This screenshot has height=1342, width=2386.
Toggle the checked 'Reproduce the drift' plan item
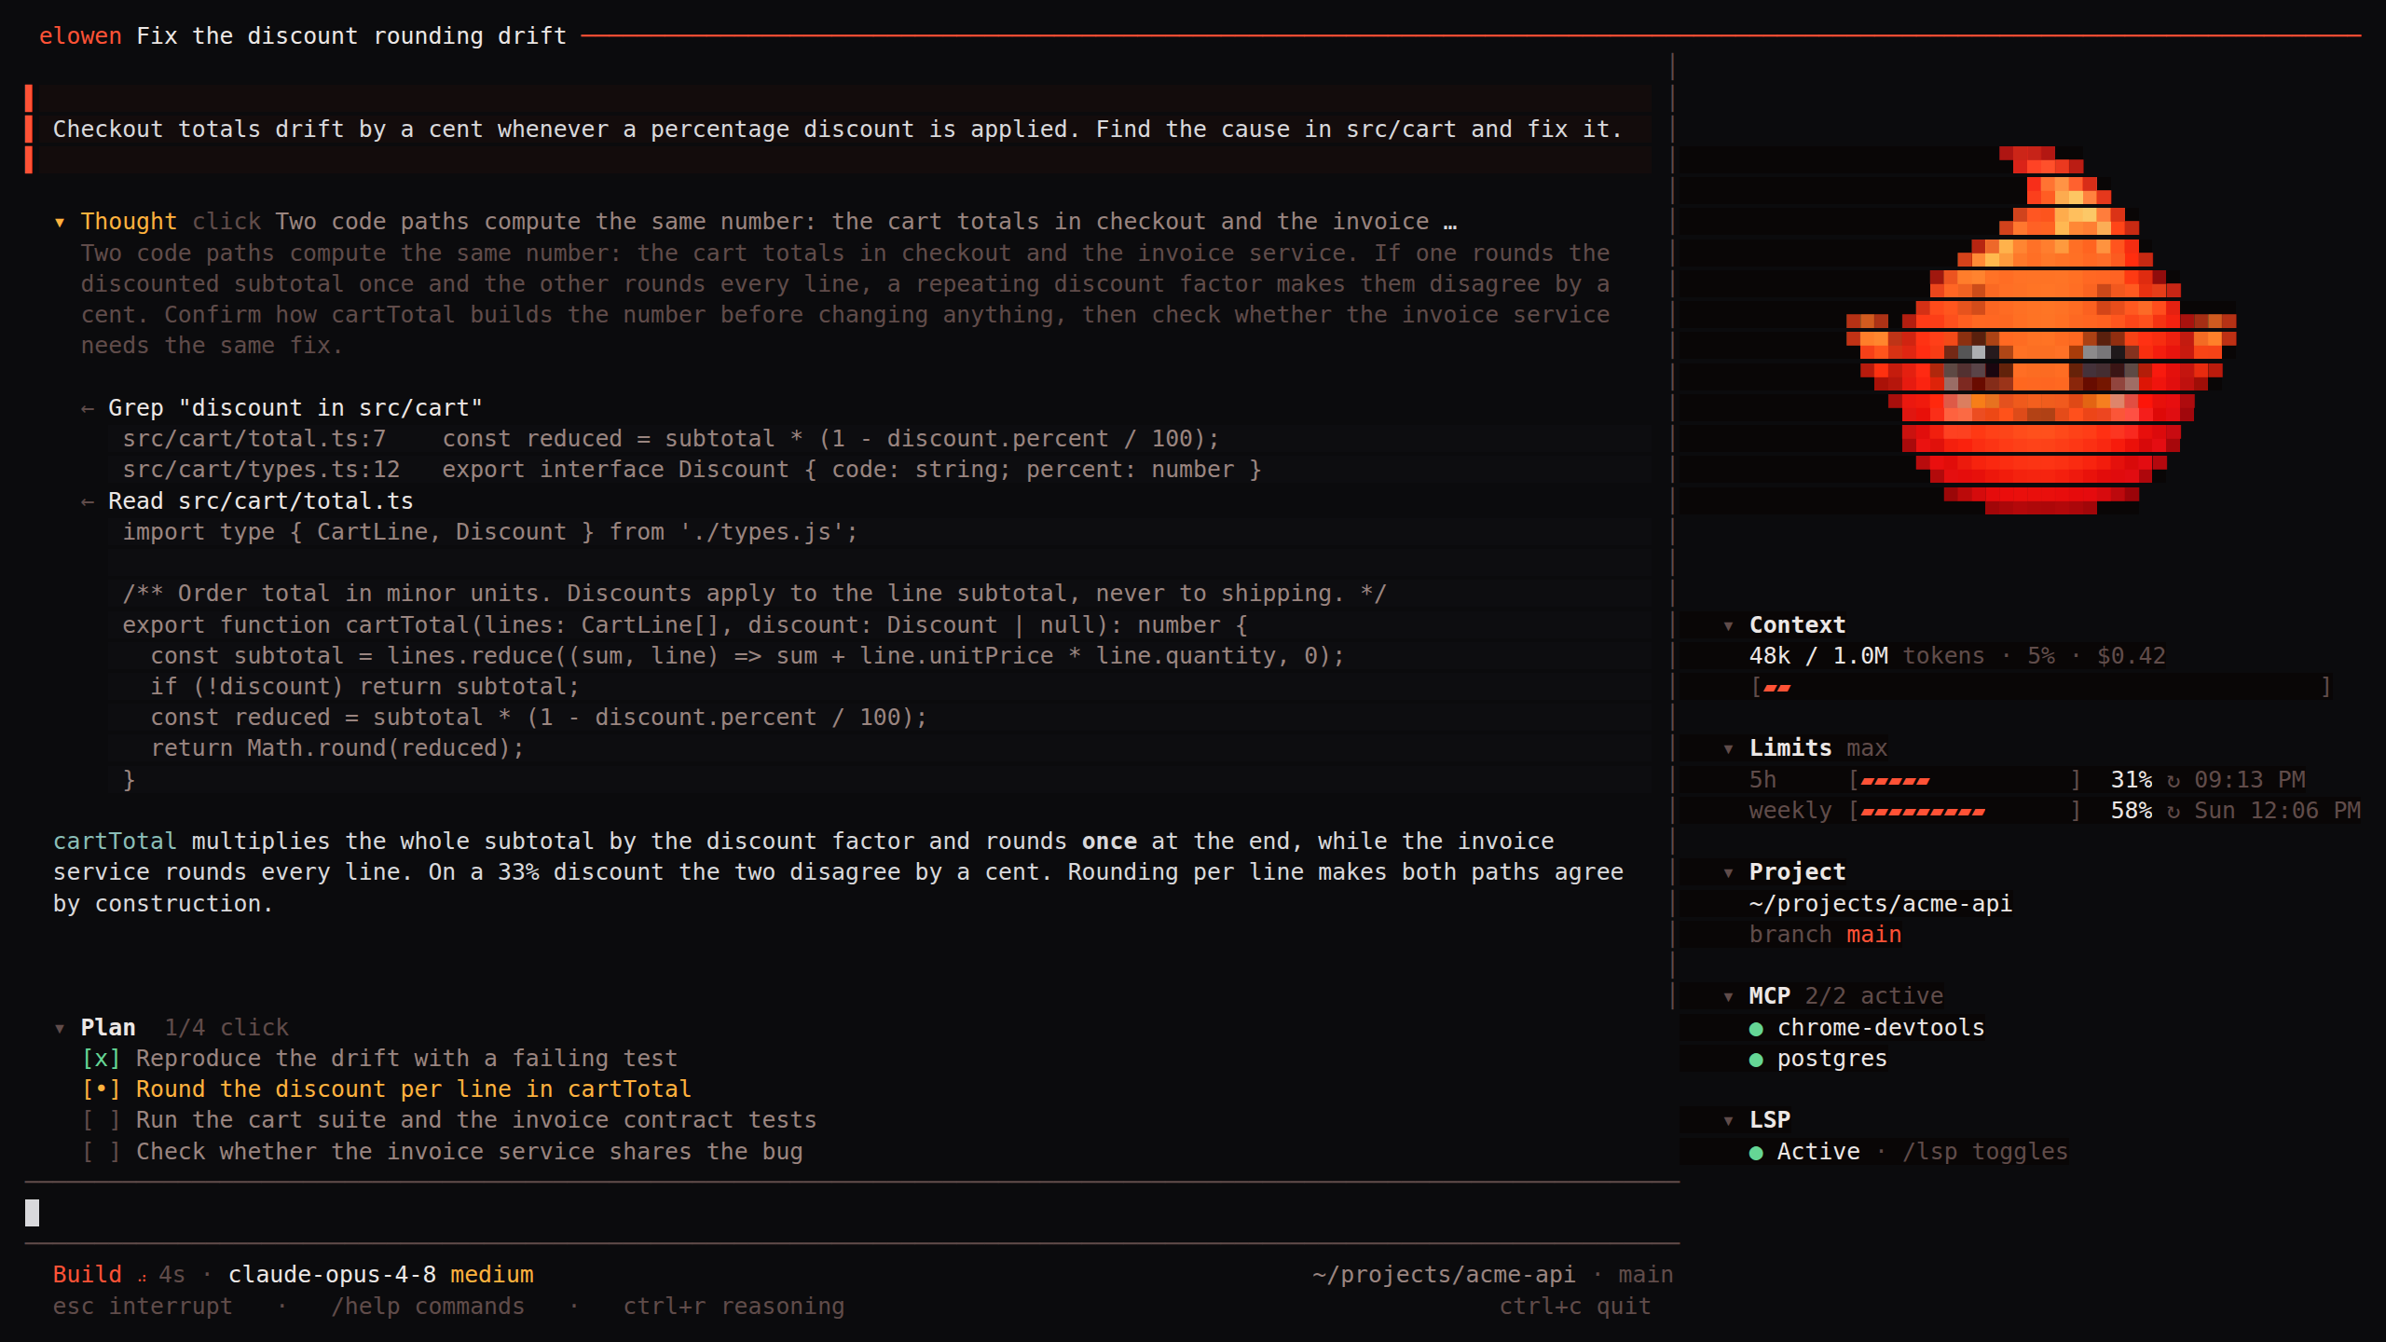[x=101, y=1059]
